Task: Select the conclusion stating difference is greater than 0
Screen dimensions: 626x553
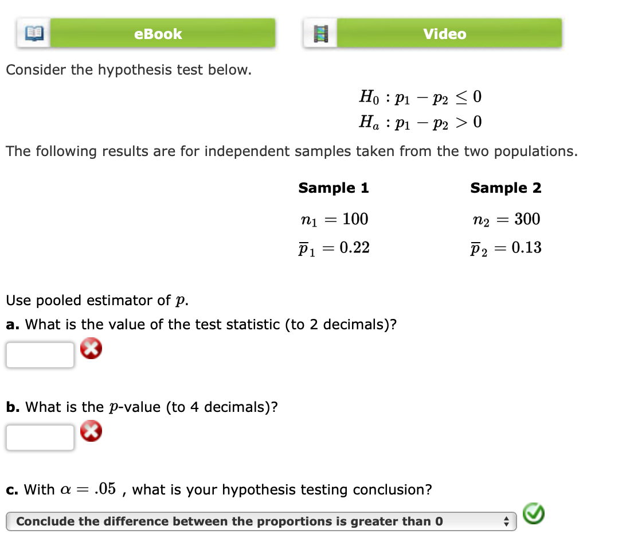Action: (x=261, y=521)
